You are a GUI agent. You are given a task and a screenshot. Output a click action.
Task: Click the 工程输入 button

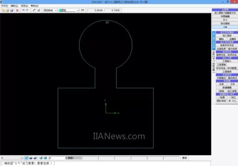click(x=227, y=61)
